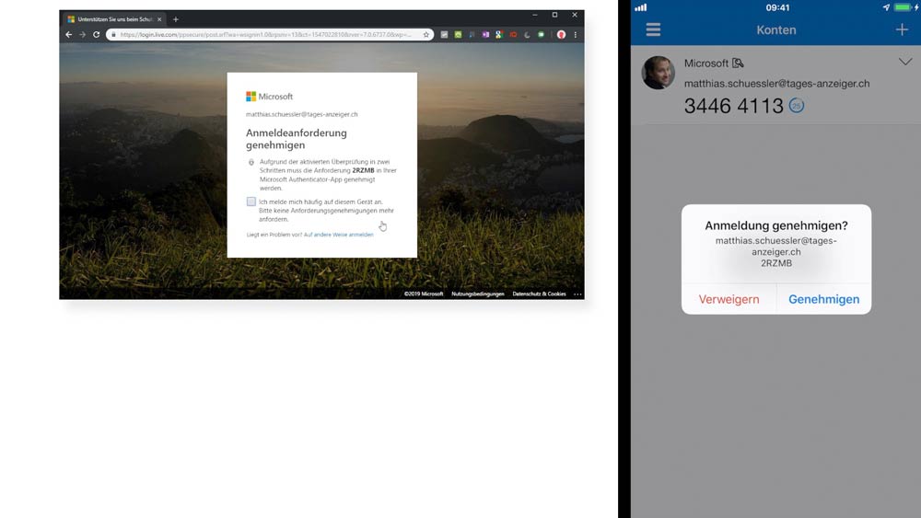The image size is (921, 518).
Task: Maximize the Chrome window
Action: pyautogui.click(x=554, y=15)
